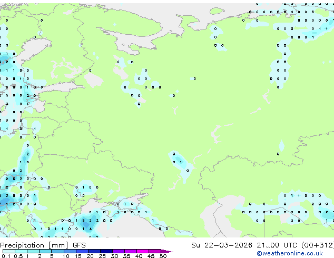Pick the 10–15 mm blue legend box
Screen dimensions: 334x258
click(x=70, y=251)
